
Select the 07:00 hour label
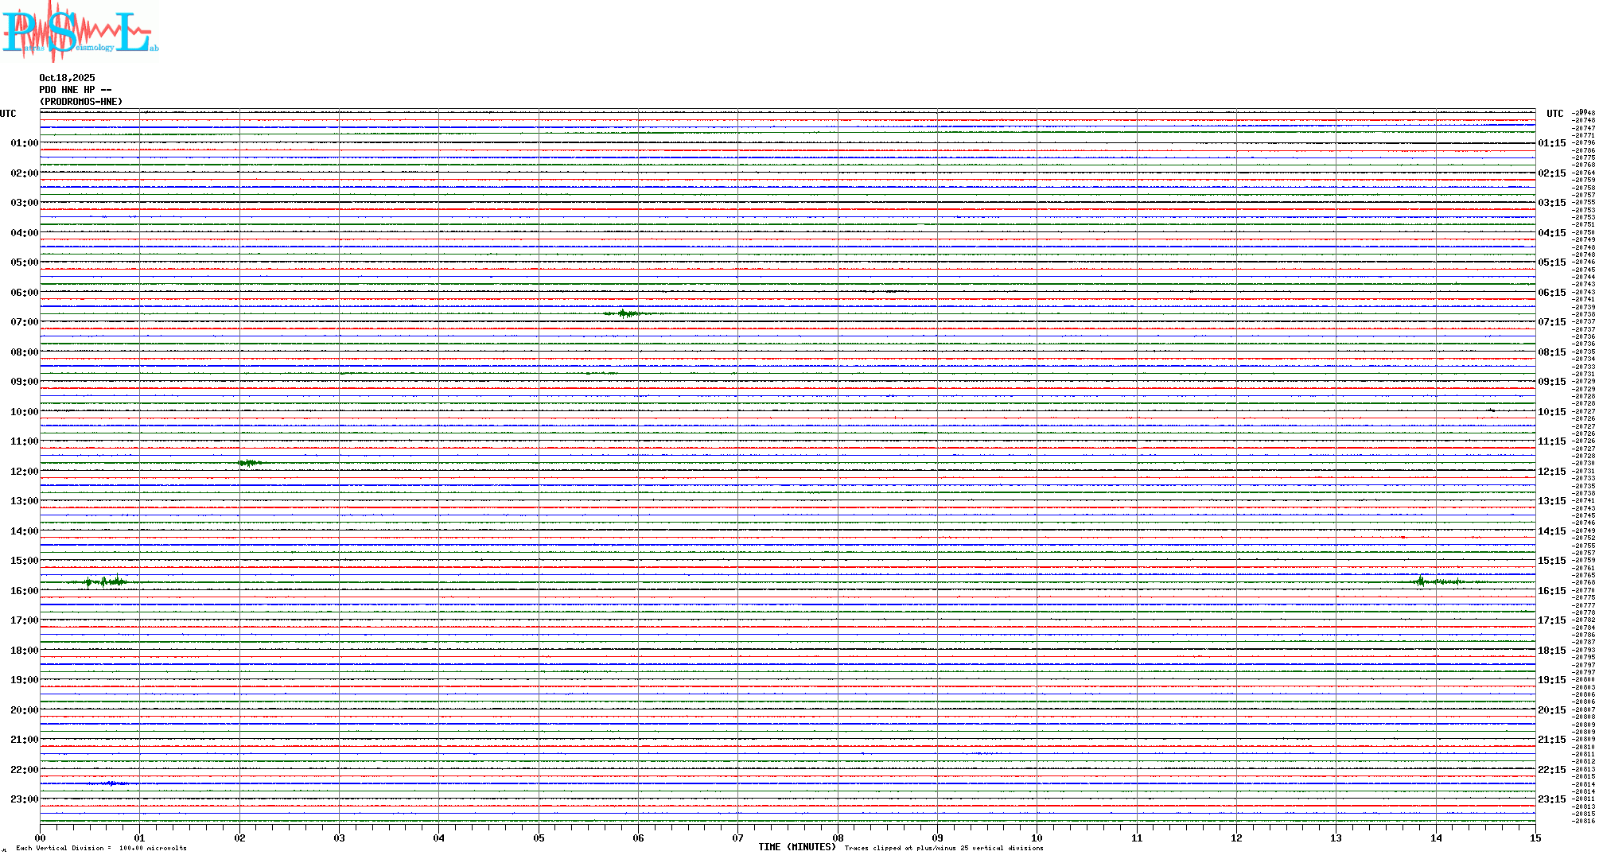24,322
